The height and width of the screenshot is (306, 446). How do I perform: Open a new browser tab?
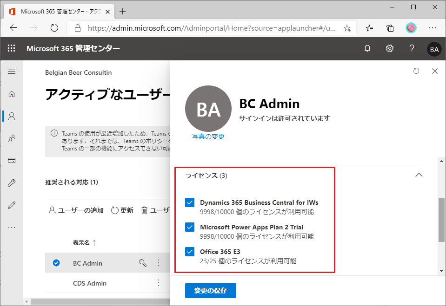click(x=122, y=11)
